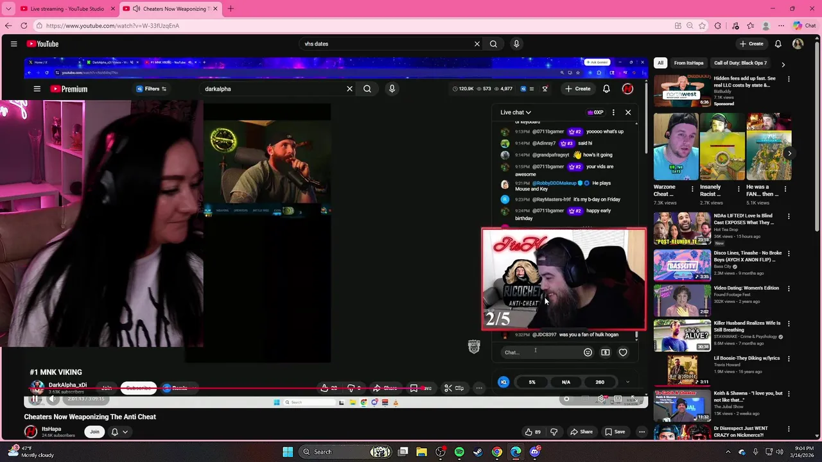Open 'Killer Husband Realizes Wife Is Still Breathing'
Screen dimensions: 822x462
[747, 327]
